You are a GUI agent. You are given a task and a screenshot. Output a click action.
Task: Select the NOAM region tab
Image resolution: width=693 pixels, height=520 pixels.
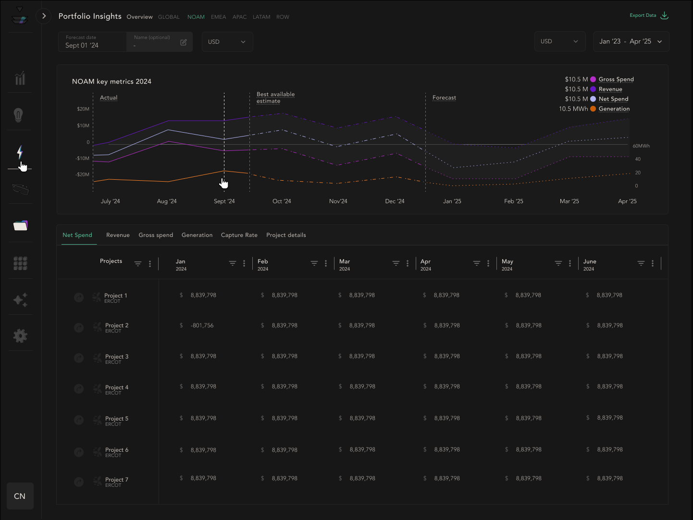coord(196,17)
